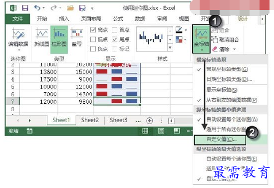Open the Undo history dropdown arrow
274x188 pixels.
tap(44, 8)
